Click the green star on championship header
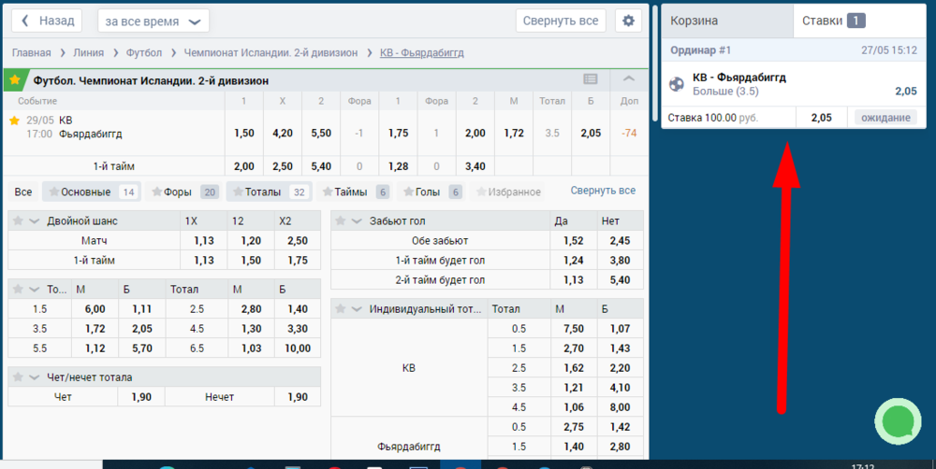Viewport: 936px width, 469px height. click(14, 80)
